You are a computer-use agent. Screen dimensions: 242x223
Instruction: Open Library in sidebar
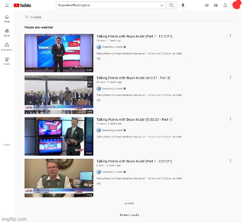[x=7, y=61]
